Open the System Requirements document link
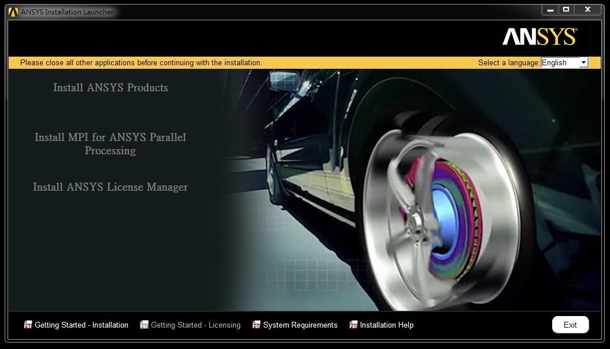This screenshot has height=349, width=610. click(x=300, y=325)
